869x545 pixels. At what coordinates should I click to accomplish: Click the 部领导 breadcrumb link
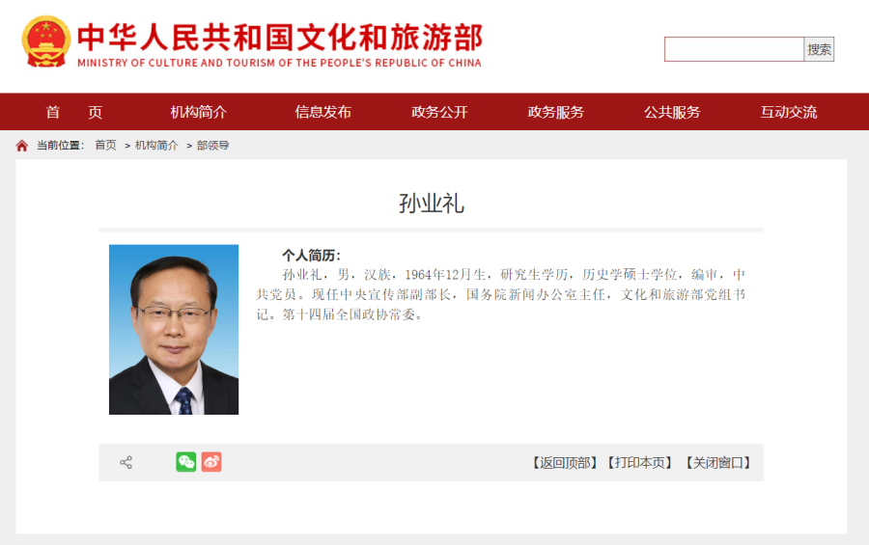(212, 145)
